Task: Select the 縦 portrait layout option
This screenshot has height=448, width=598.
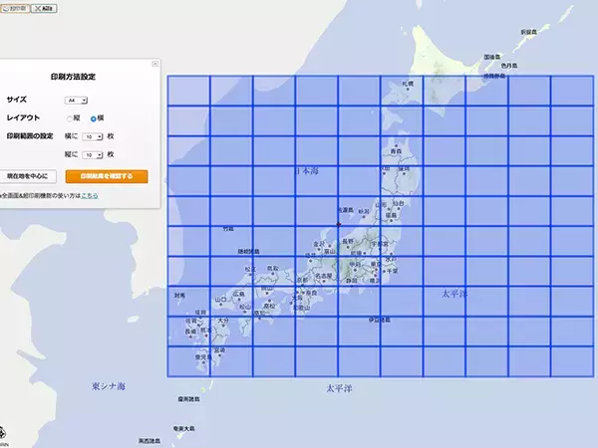Action: 70,117
